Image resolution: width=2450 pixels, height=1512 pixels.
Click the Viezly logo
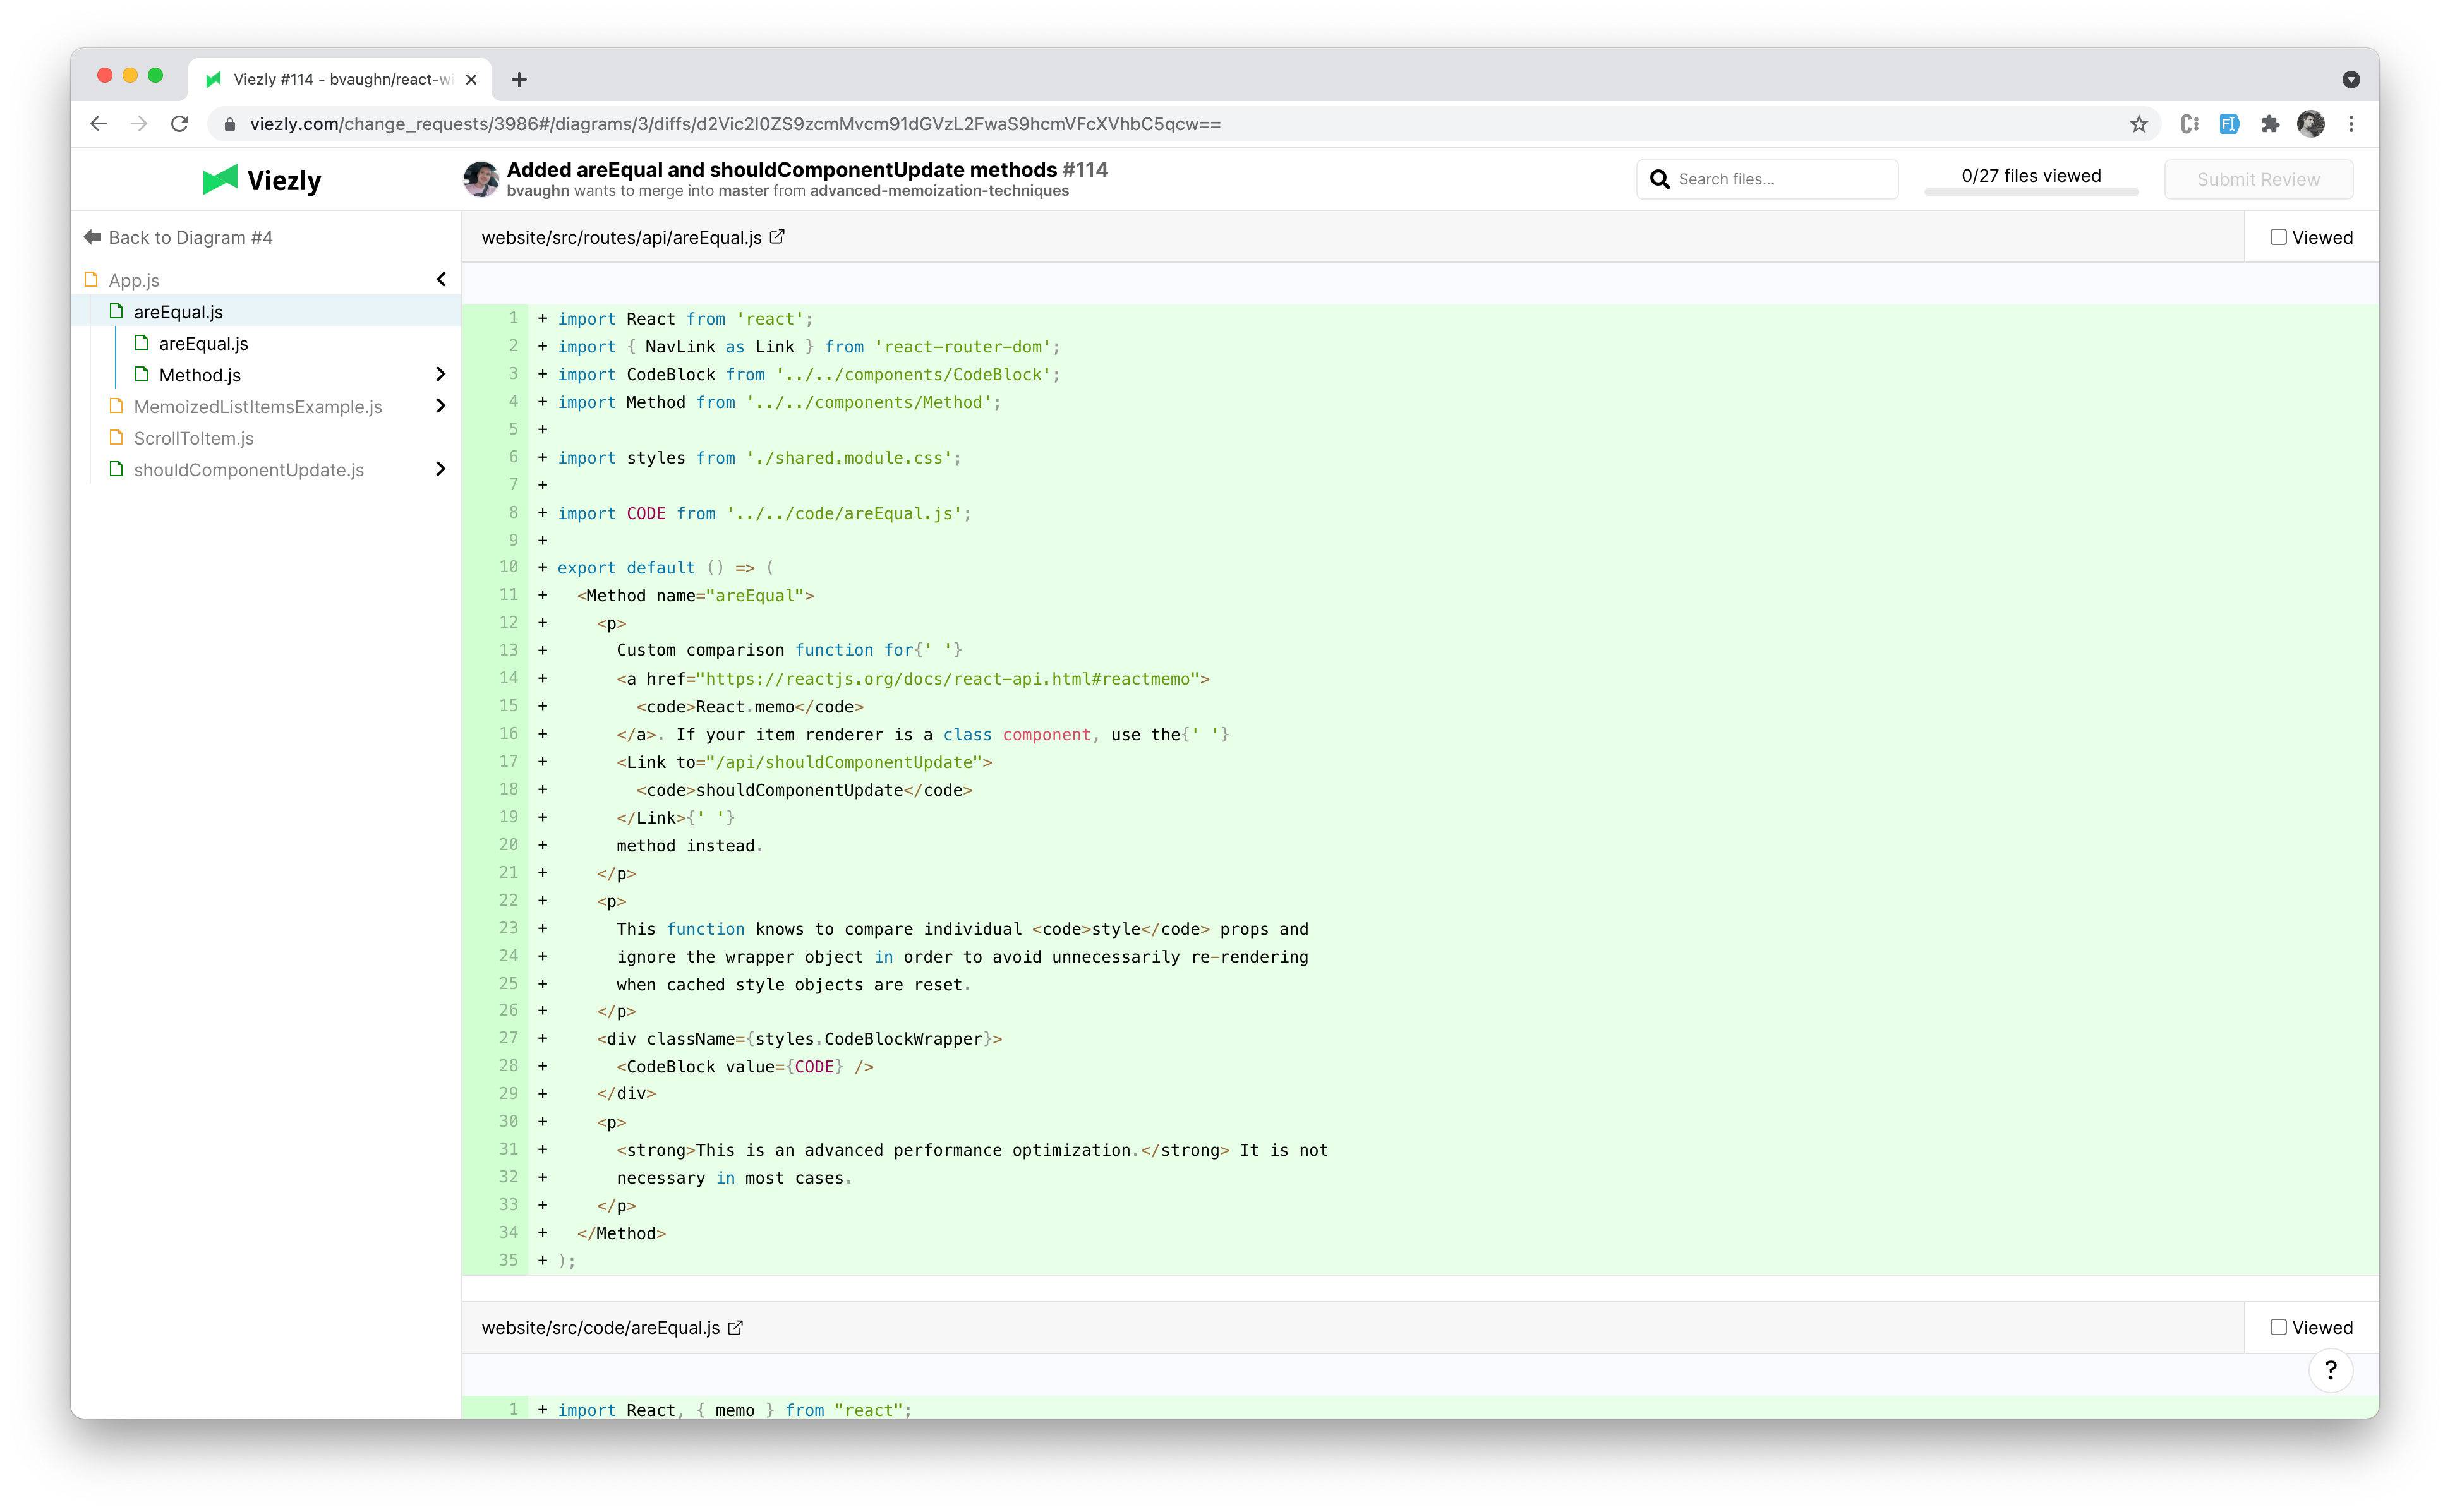(x=262, y=180)
